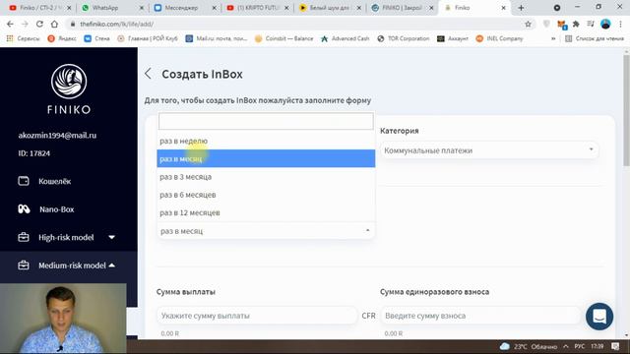Open the TOR Corporation bookmark

tap(404, 38)
